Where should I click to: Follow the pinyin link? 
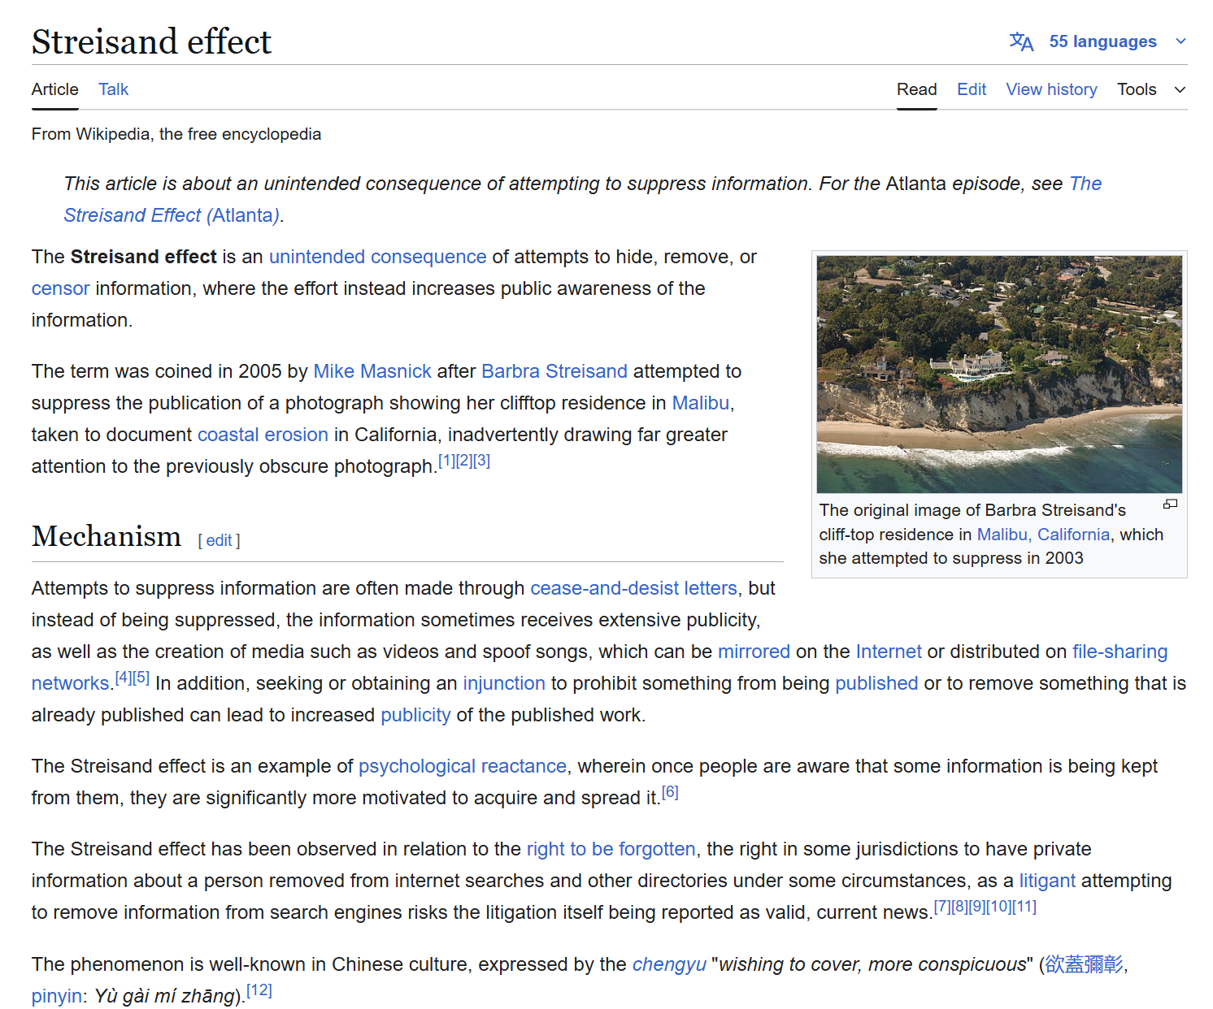[x=57, y=996]
